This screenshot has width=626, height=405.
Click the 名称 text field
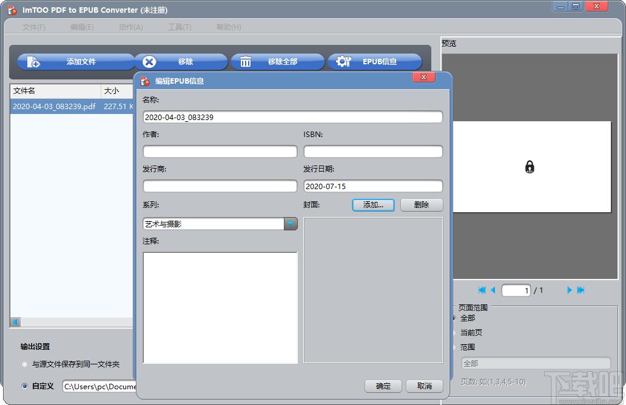292,117
